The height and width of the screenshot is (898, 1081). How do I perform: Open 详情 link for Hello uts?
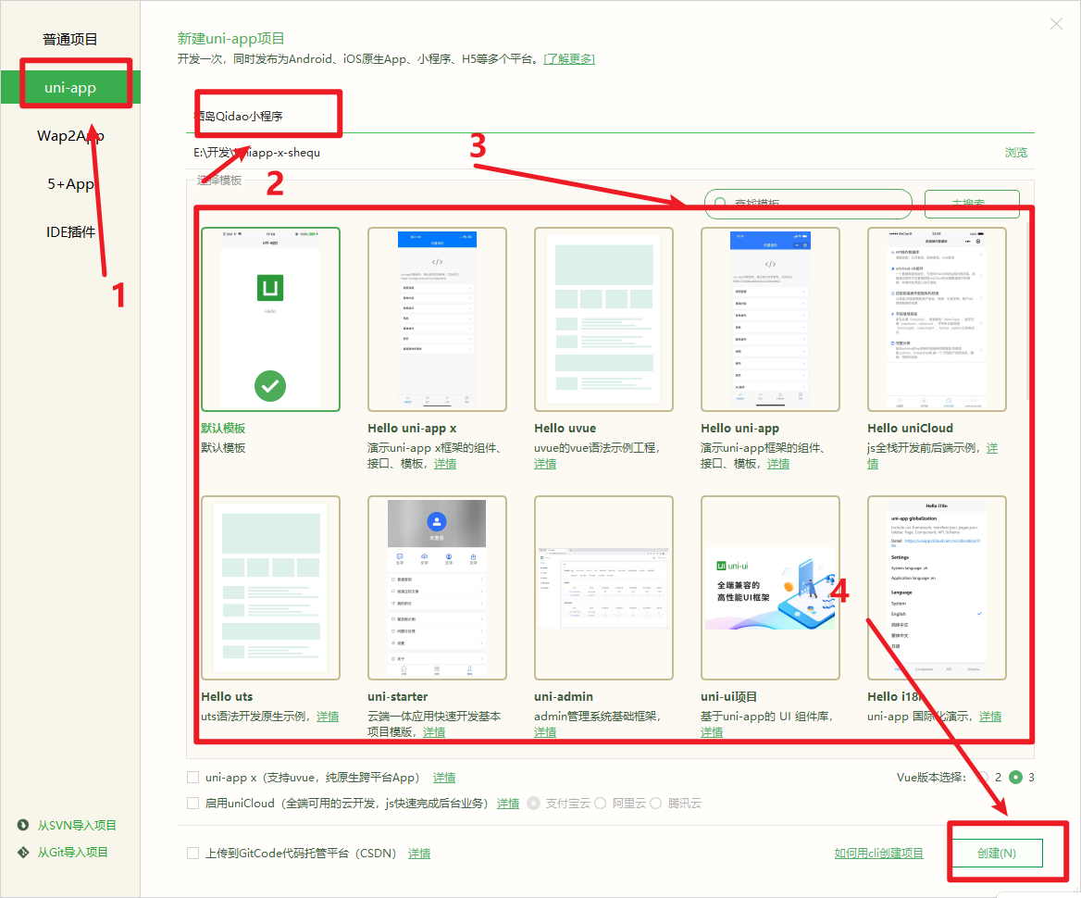pos(328,716)
